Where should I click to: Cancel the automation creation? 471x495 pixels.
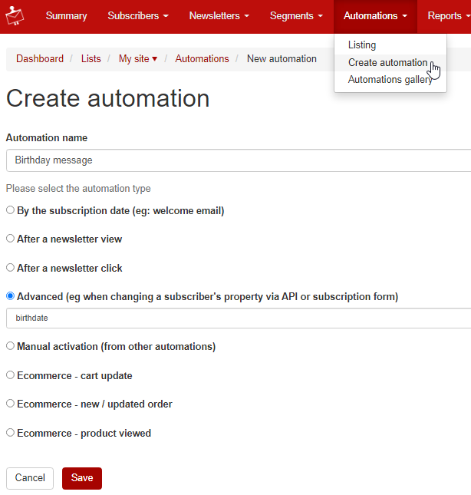(x=30, y=478)
